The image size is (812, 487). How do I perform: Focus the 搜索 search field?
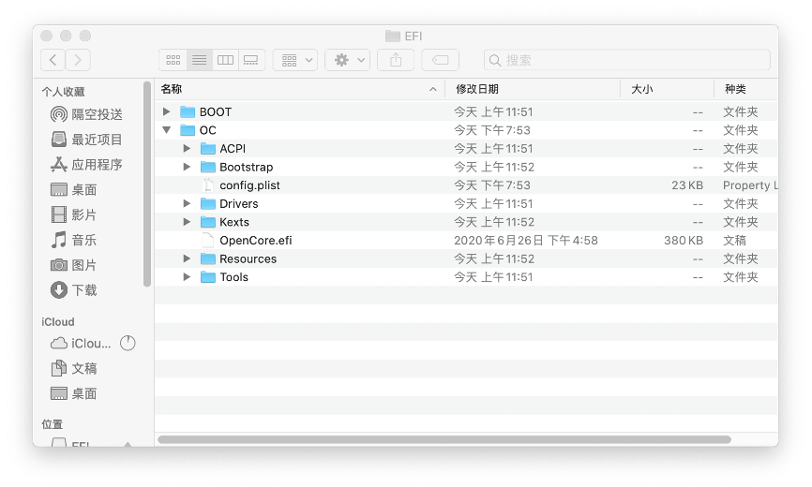pos(627,60)
